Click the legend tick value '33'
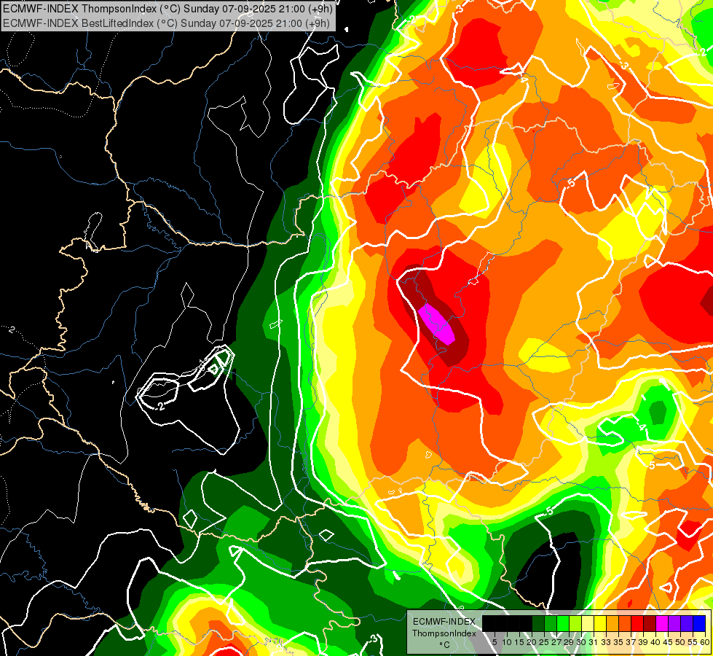 click(606, 642)
